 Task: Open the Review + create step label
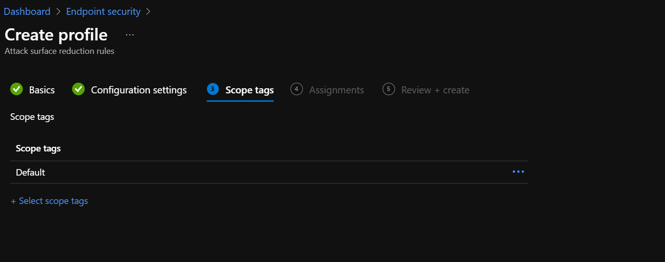[435, 90]
